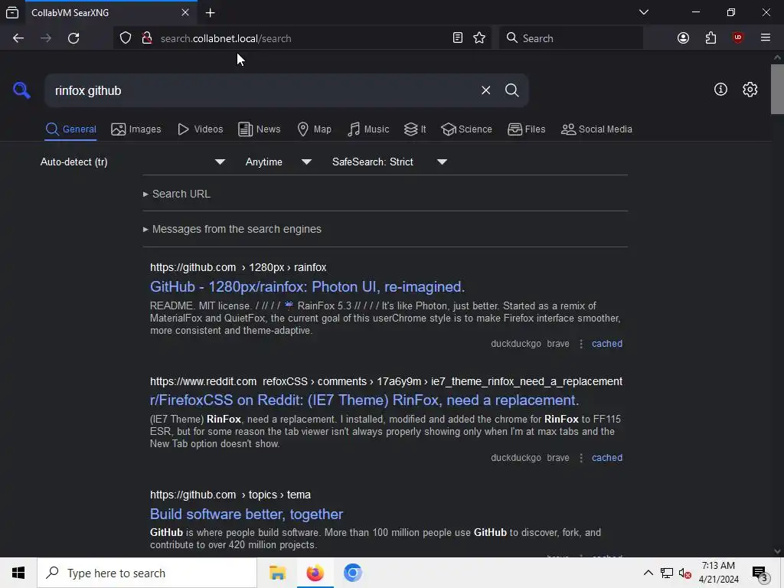
Task: Open uBlock Origin extension icon
Action: pos(737,38)
